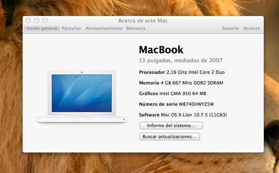Click the Software Mac OS X Lion 10.7.5 line
Screen dimensions: 279x173
183,115
